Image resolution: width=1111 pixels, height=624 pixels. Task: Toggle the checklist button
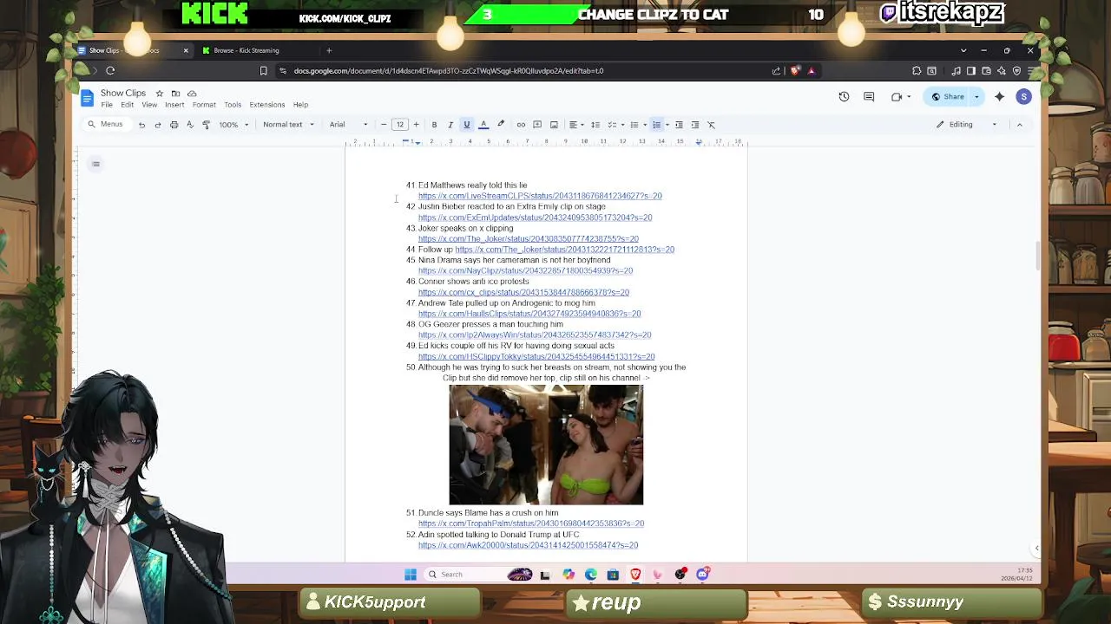(611, 125)
